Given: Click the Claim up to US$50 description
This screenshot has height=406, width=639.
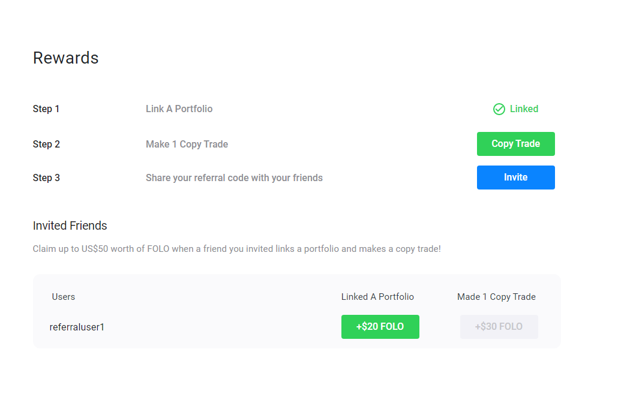Looking at the screenshot, I should (237, 249).
